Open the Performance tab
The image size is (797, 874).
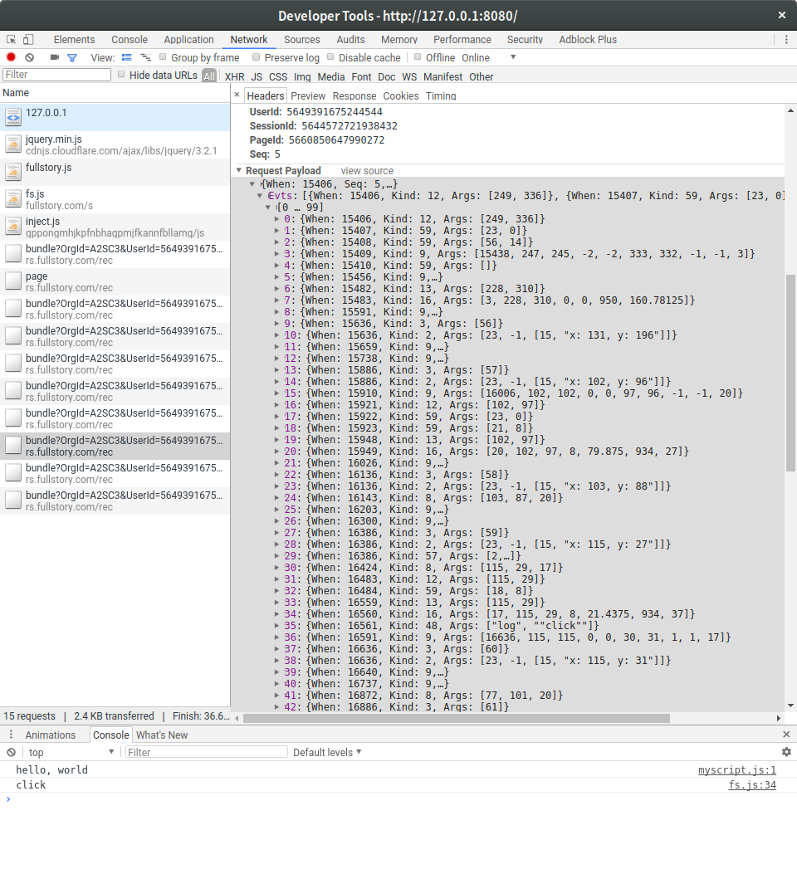tap(462, 40)
